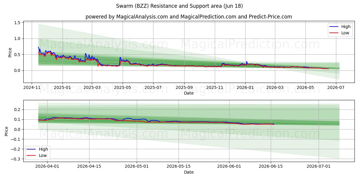
Task: Click the '1.0' y-axis tick label
Action: pos(17,38)
